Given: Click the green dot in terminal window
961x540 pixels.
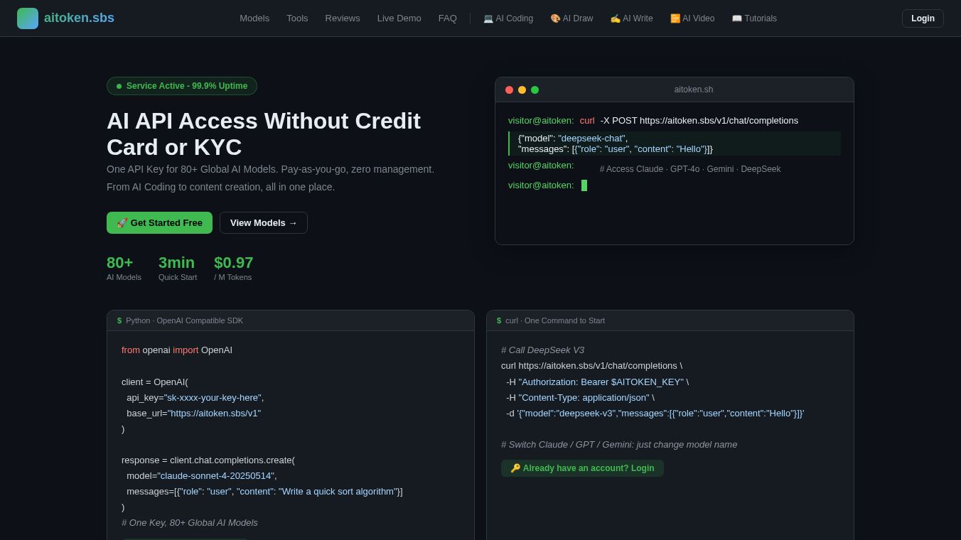Looking at the screenshot, I should tap(535, 90).
